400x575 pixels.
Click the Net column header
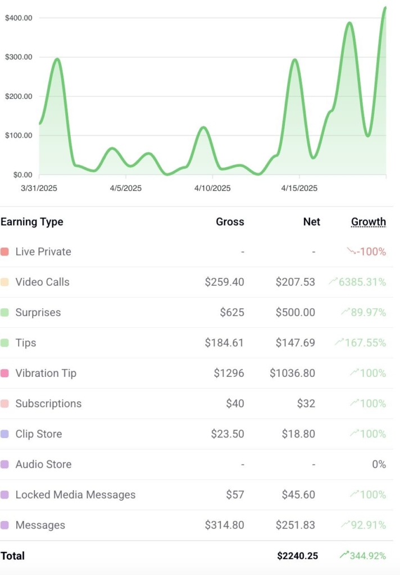(x=311, y=222)
